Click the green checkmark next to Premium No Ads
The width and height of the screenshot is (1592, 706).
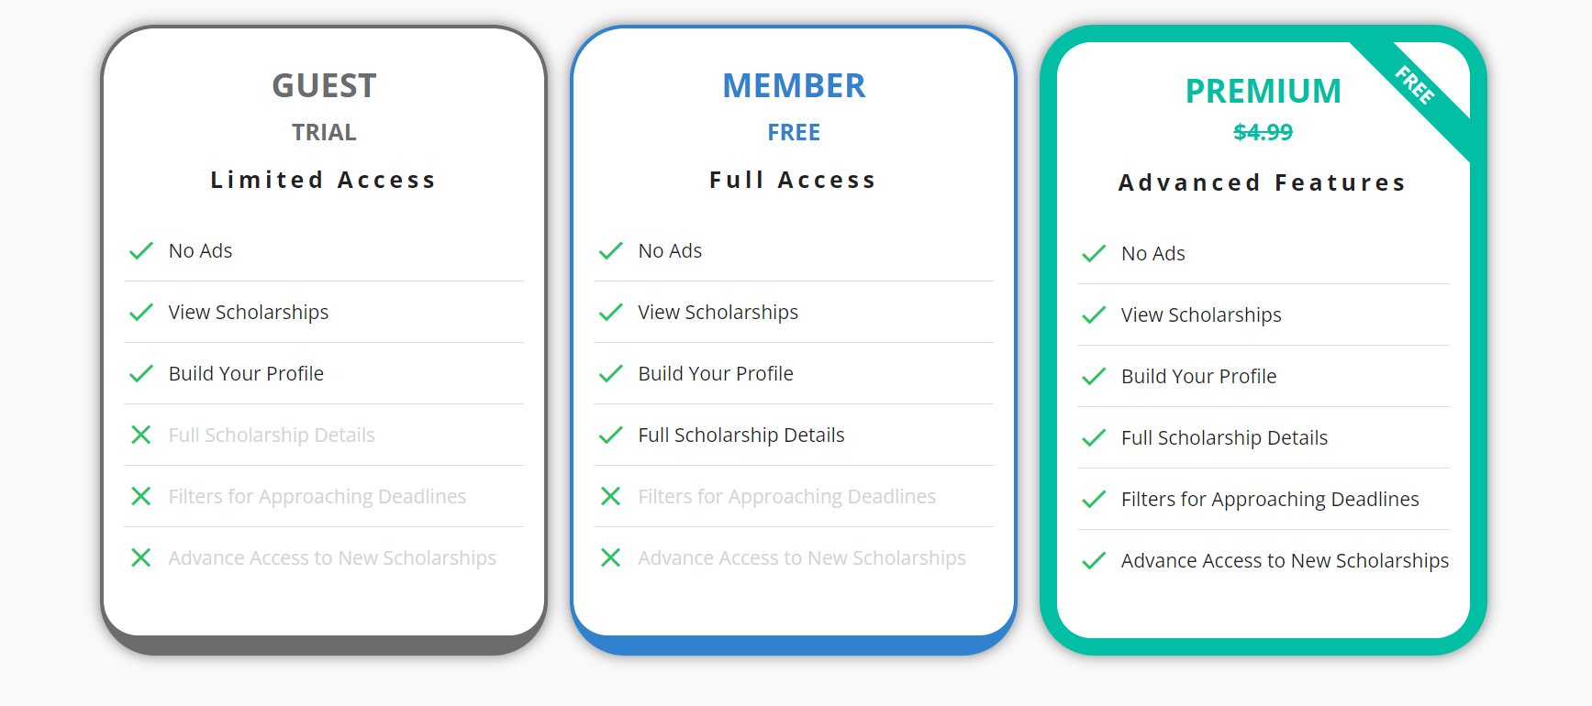[1093, 254]
